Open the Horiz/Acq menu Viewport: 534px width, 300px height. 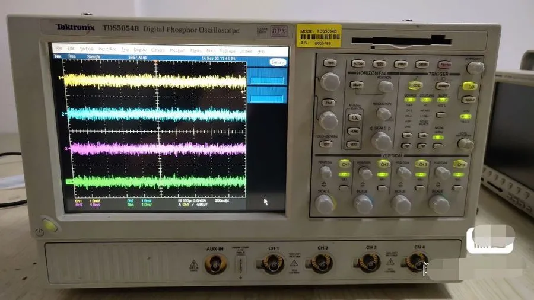tap(107, 49)
